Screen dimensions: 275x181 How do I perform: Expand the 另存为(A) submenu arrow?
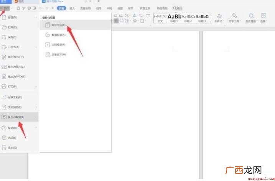(x=36, y=47)
